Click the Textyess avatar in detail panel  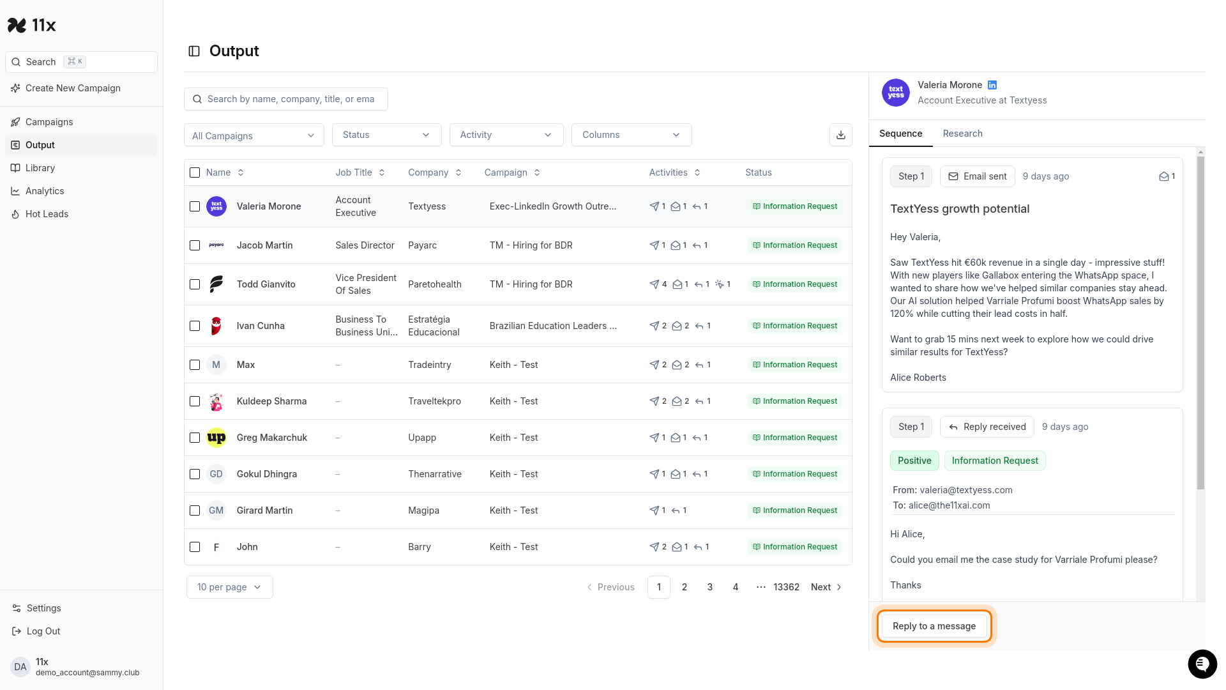pos(896,93)
